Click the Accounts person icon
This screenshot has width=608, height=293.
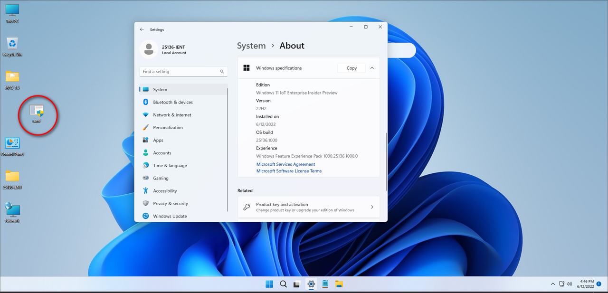click(146, 153)
